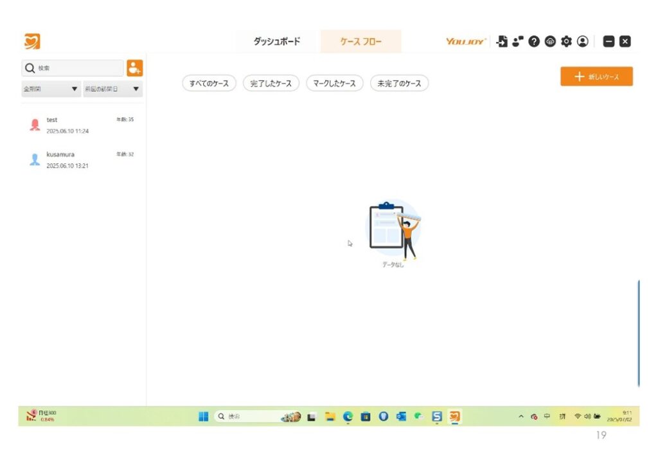This screenshot has height=456, width=658.
Task: Click the patient search field
Action: (73, 68)
